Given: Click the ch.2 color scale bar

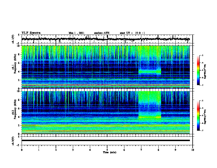Looking at the screenshot, I should pos(198,116).
